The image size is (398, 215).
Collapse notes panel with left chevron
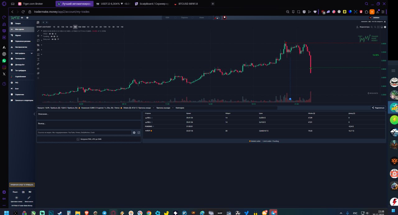coord(34,114)
